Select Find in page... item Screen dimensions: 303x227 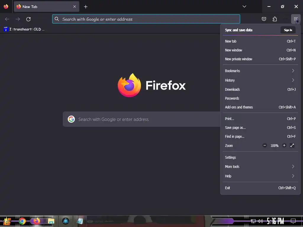point(260,137)
